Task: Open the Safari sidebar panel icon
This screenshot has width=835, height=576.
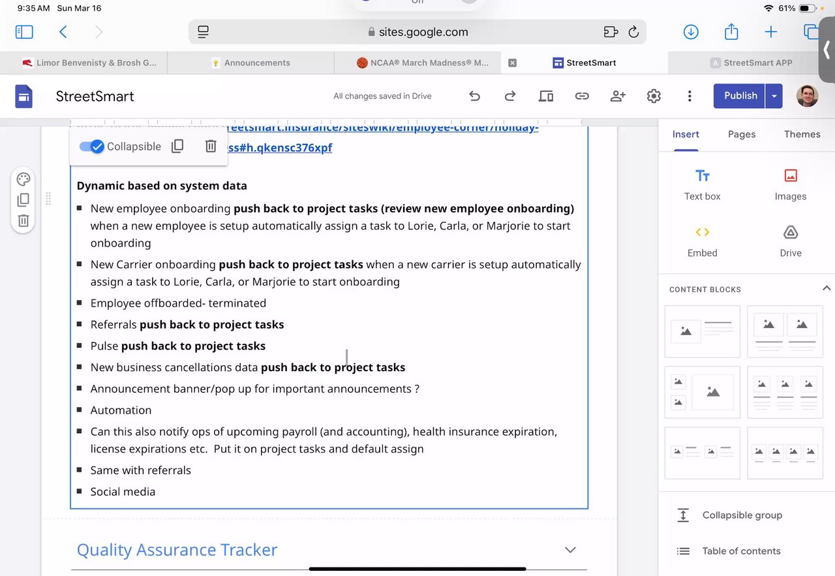Action: (24, 31)
